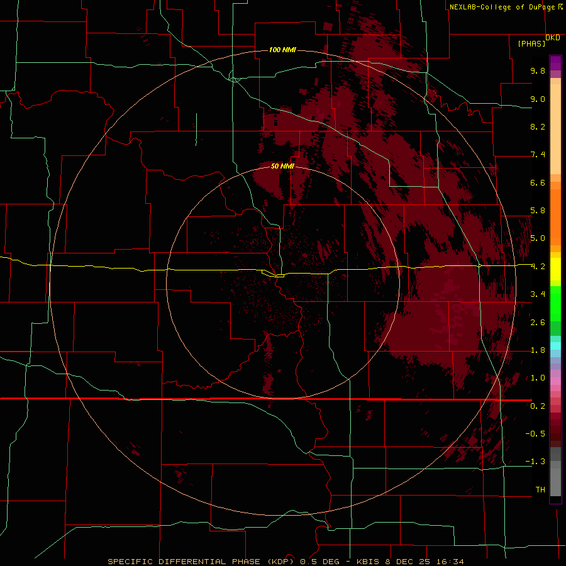Click the 5.0 scale label
This screenshot has width=566, height=566.
(x=538, y=238)
